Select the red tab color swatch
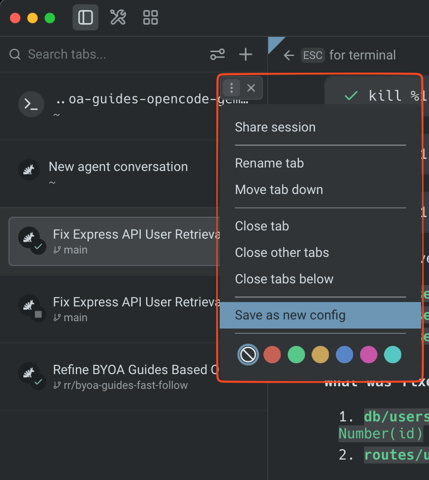429x480 pixels. pos(272,354)
